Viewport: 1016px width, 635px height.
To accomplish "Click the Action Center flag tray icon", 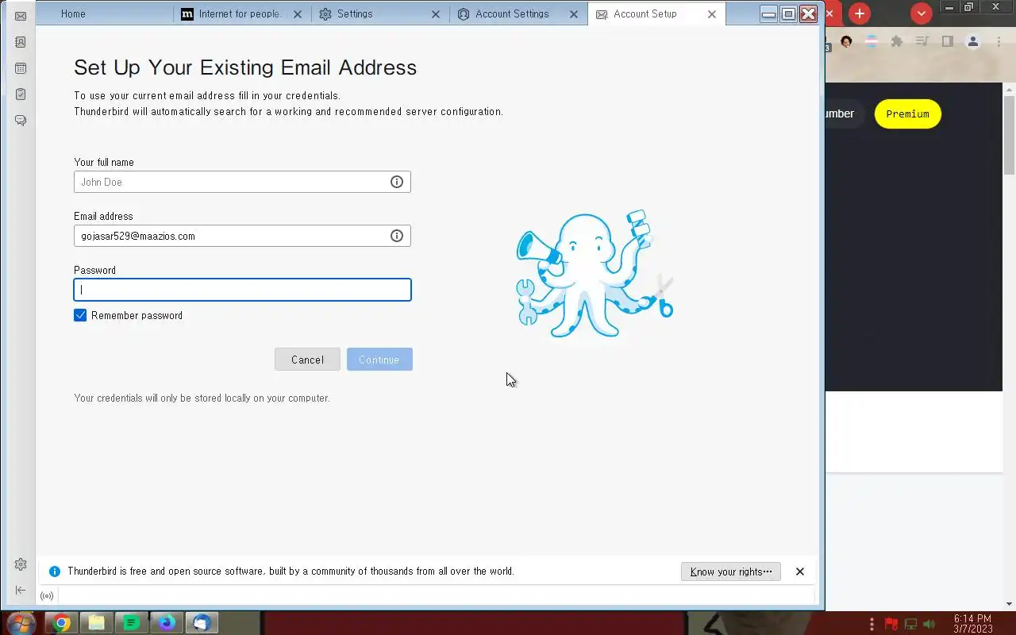I will pyautogui.click(x=891, y=624).
